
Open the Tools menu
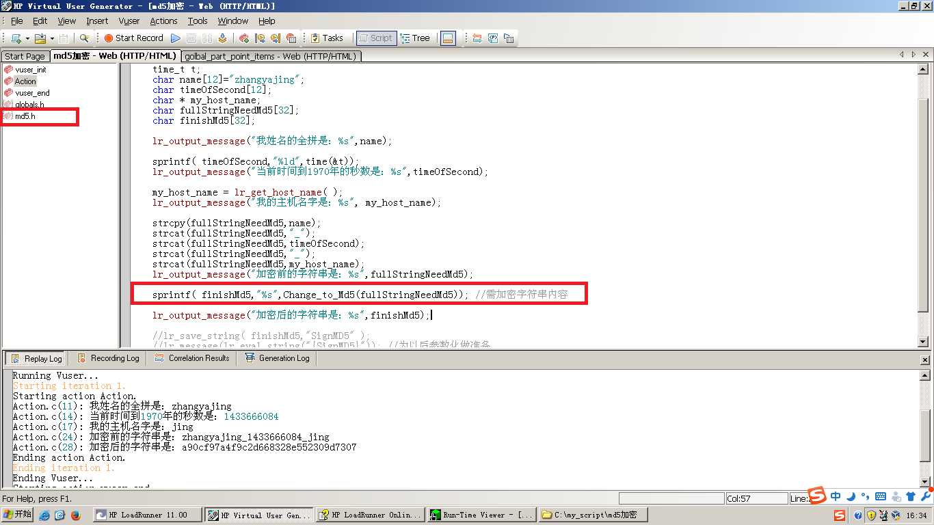tap(198, 21)
